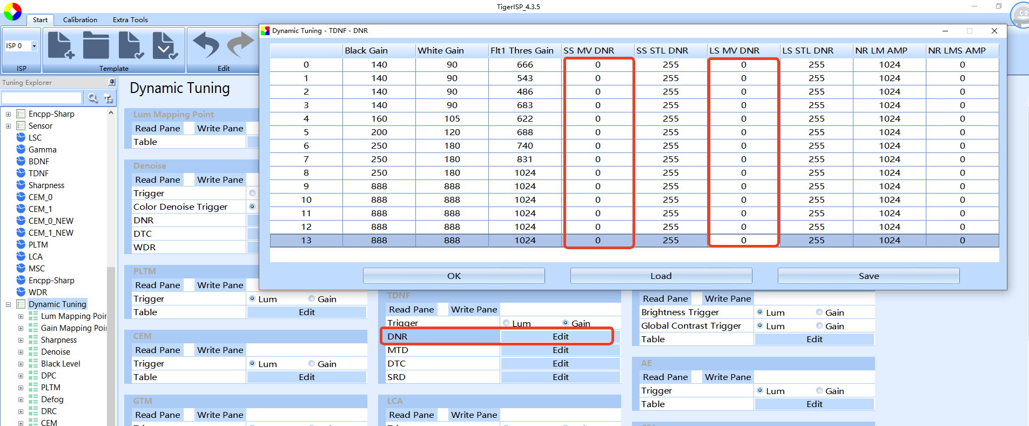Select Gain radio for CEM Trigger

click(x=312, y=364)
